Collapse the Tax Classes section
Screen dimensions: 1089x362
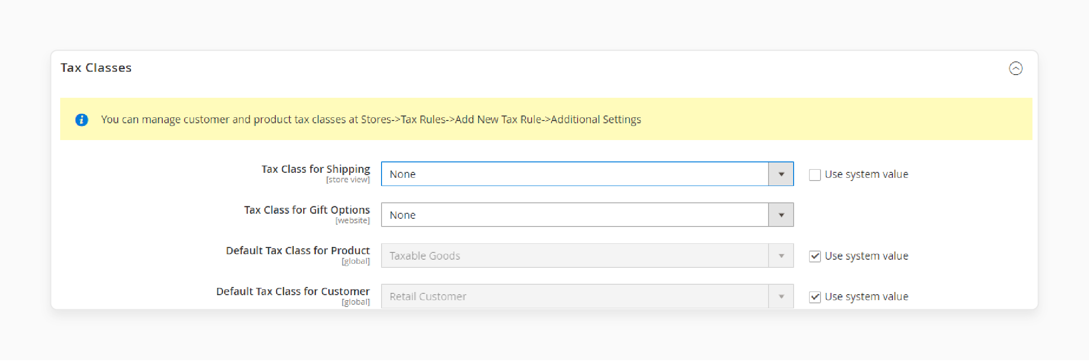pos(1016,68)
